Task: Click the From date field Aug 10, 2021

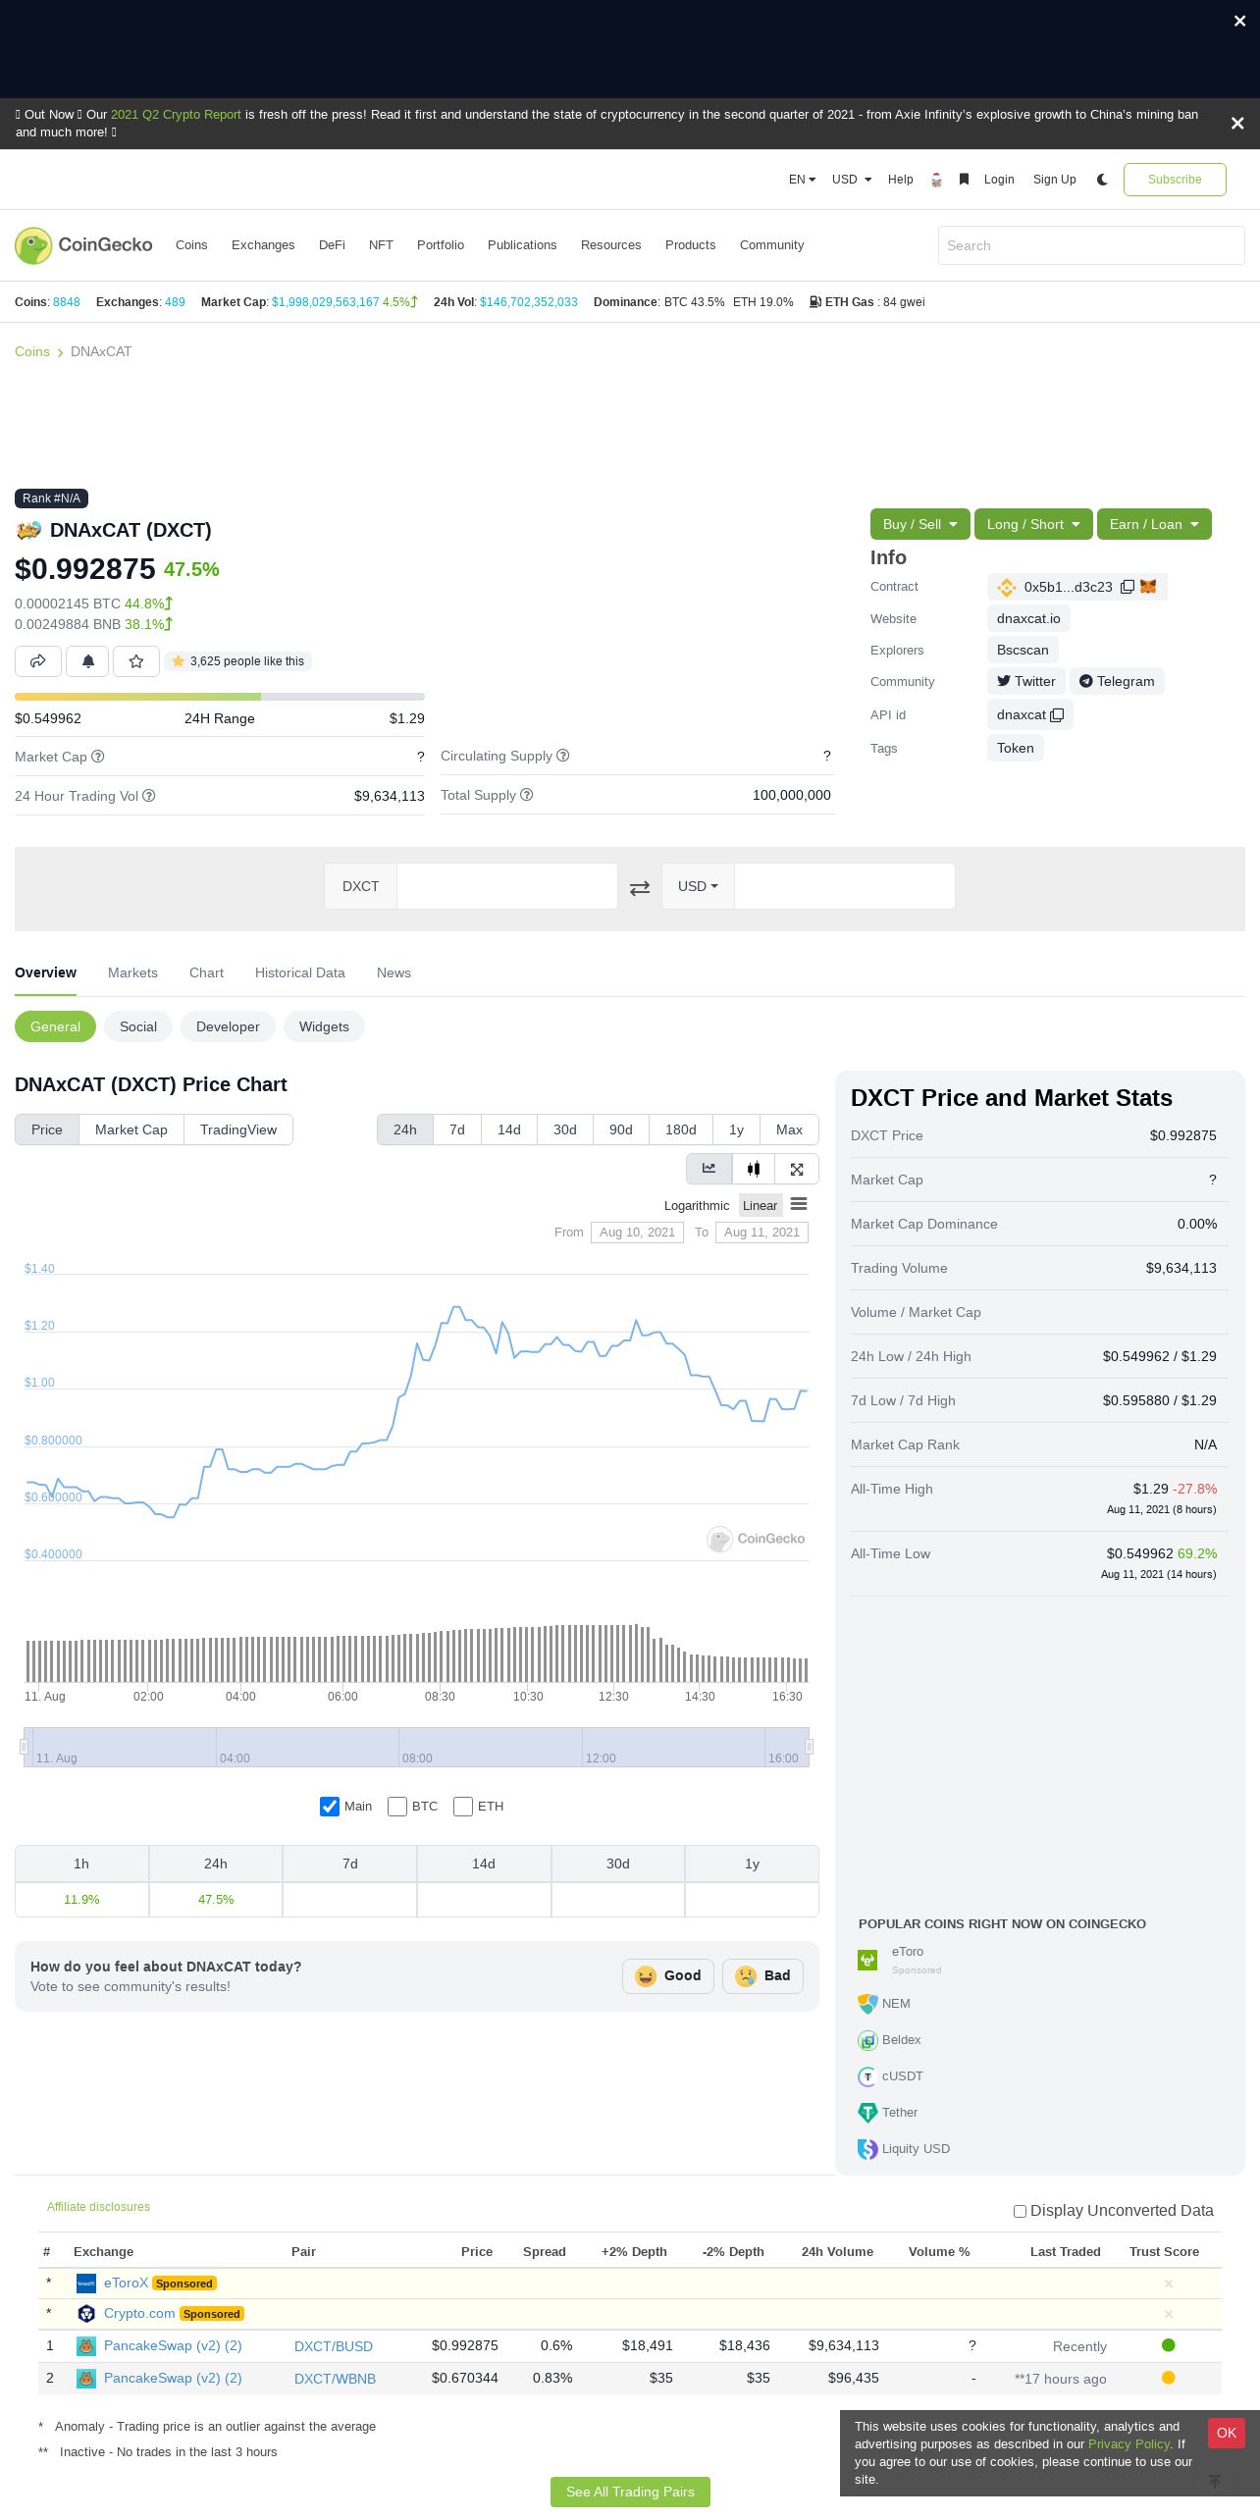Action: 637,1234
